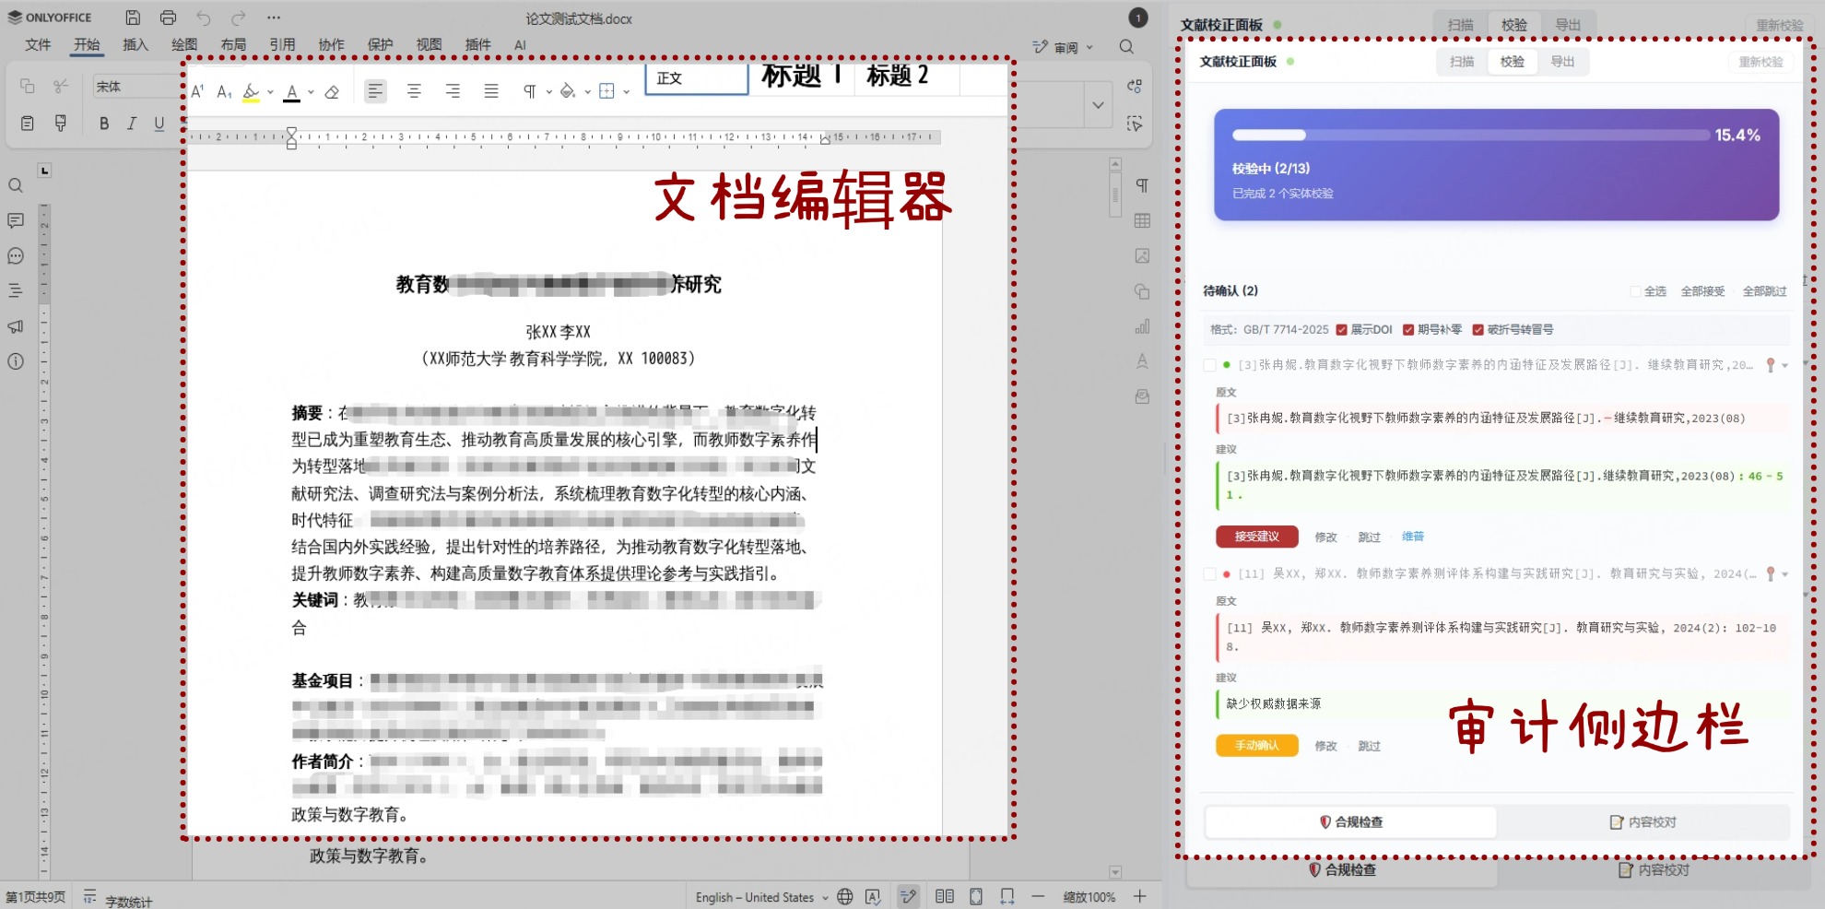The width and height of the screenshot is (1825, 909).
Task: Open the nonprinting characters dropdown arrow
Action: (549, 92)
